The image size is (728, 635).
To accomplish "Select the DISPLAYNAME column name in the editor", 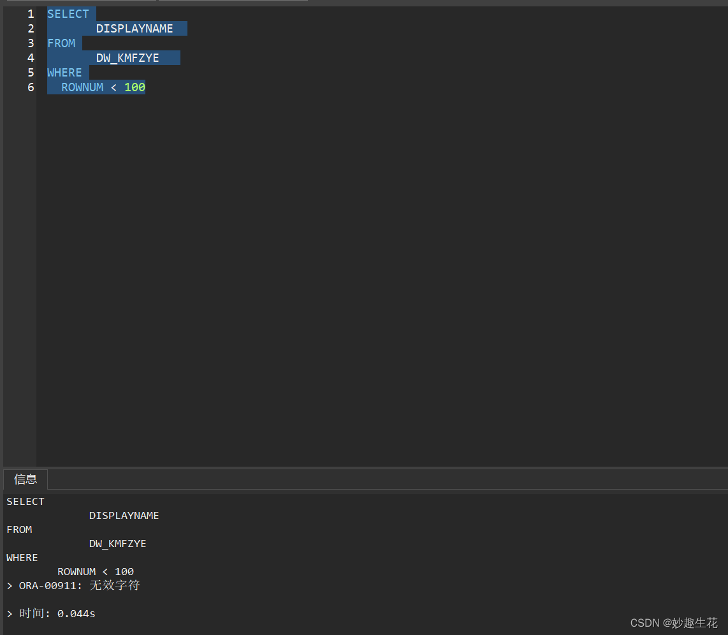I will 134,28.
